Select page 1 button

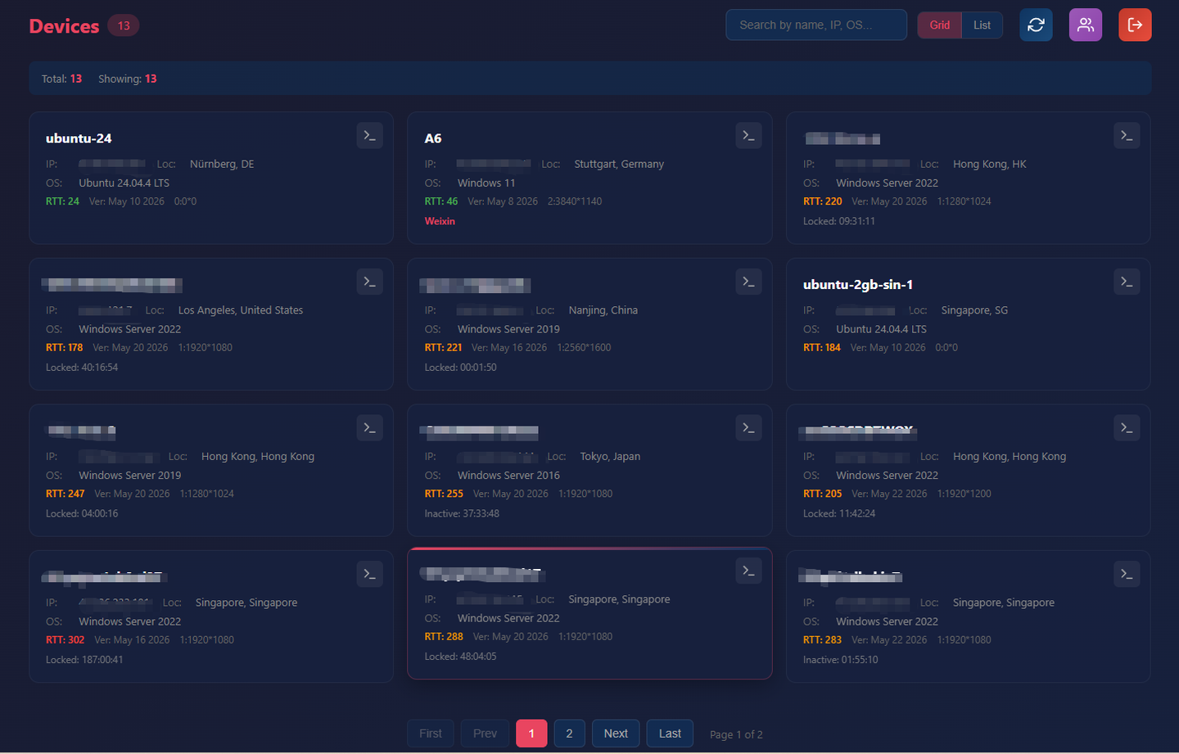pos(531,734)
